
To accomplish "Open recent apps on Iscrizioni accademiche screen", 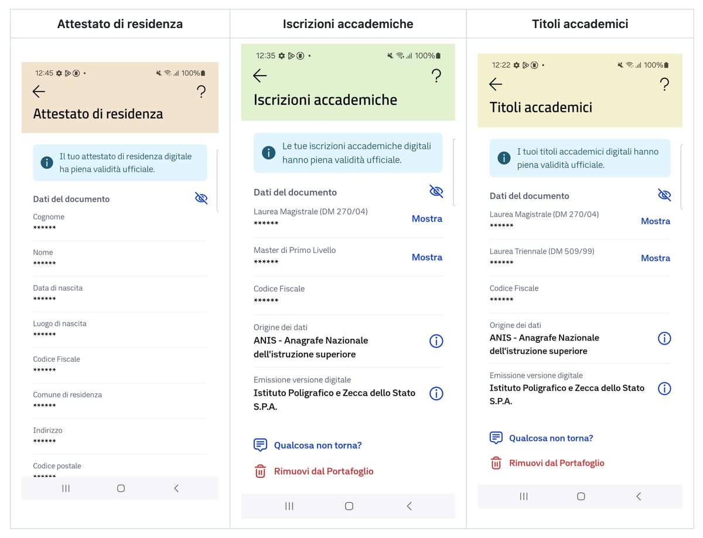I will pyautogui.click(x=289, y=506).
